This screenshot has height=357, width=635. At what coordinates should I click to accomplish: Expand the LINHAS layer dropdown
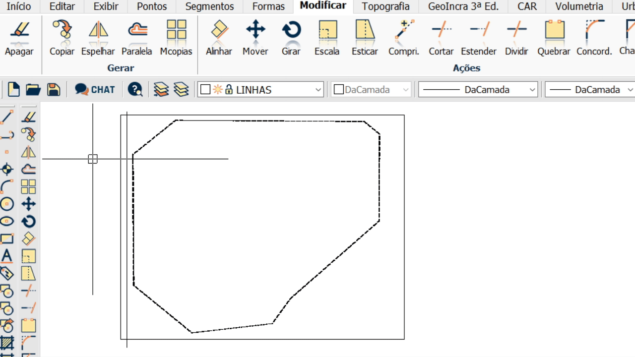coord(318,90)
